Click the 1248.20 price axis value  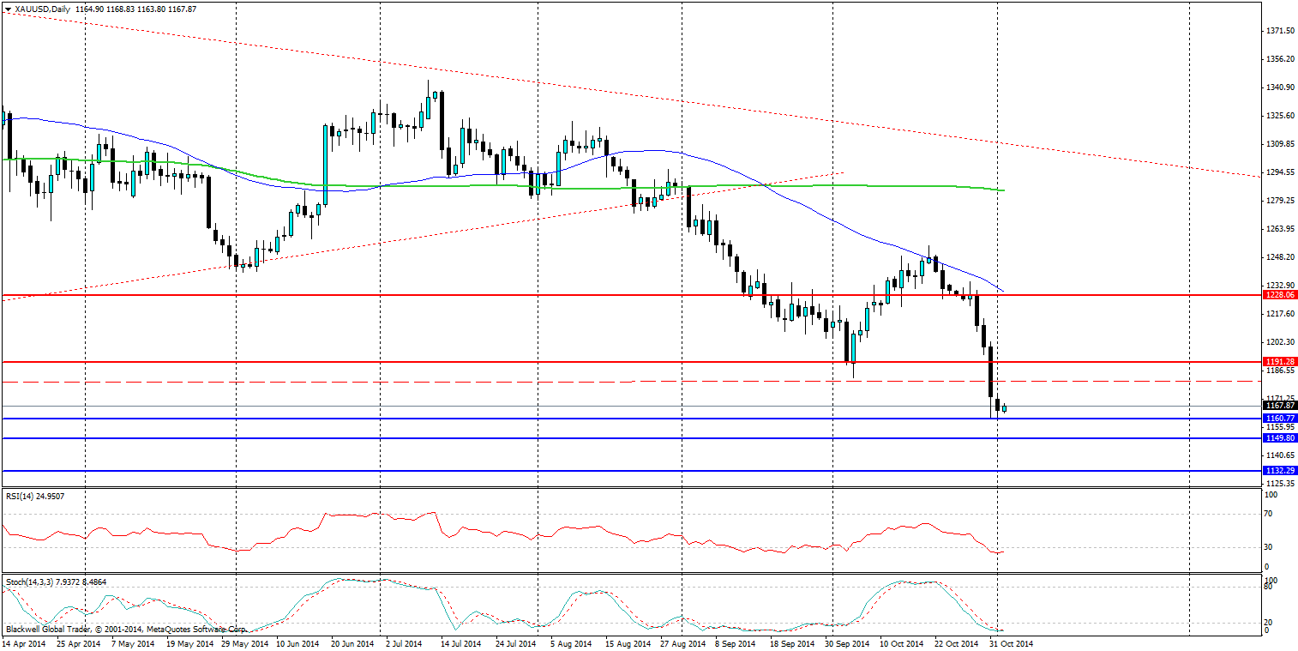1280,257
